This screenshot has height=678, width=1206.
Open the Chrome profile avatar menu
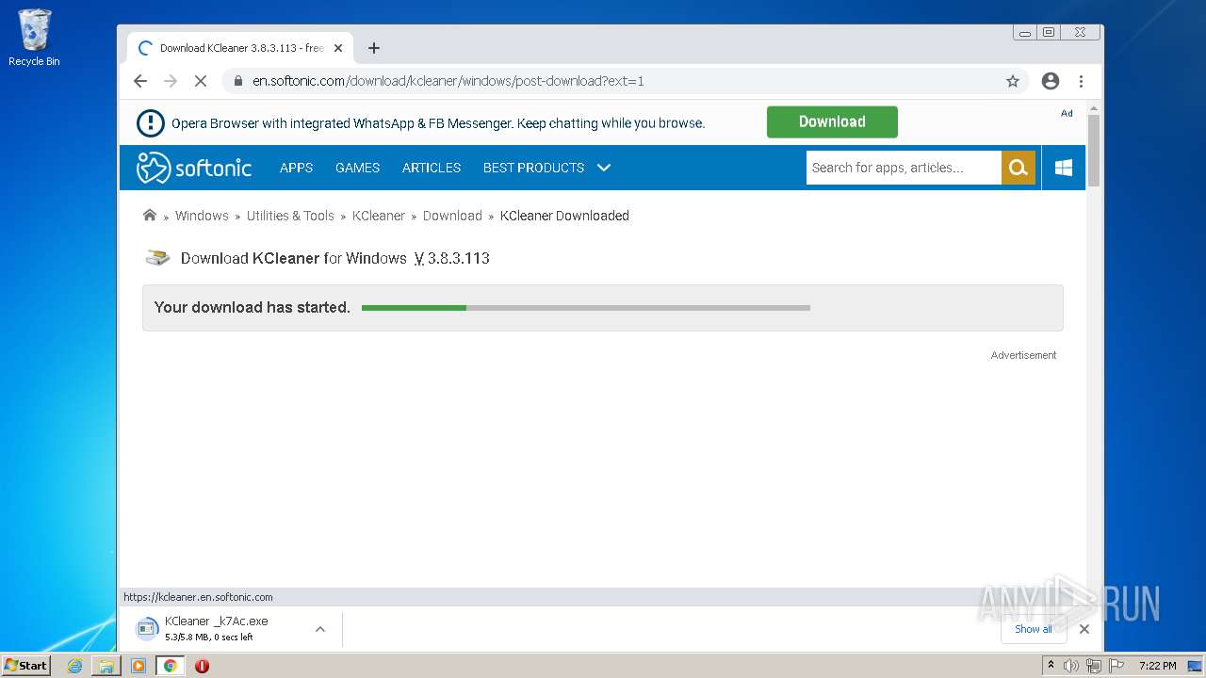pyautogui.click(x=1051, y=81)
